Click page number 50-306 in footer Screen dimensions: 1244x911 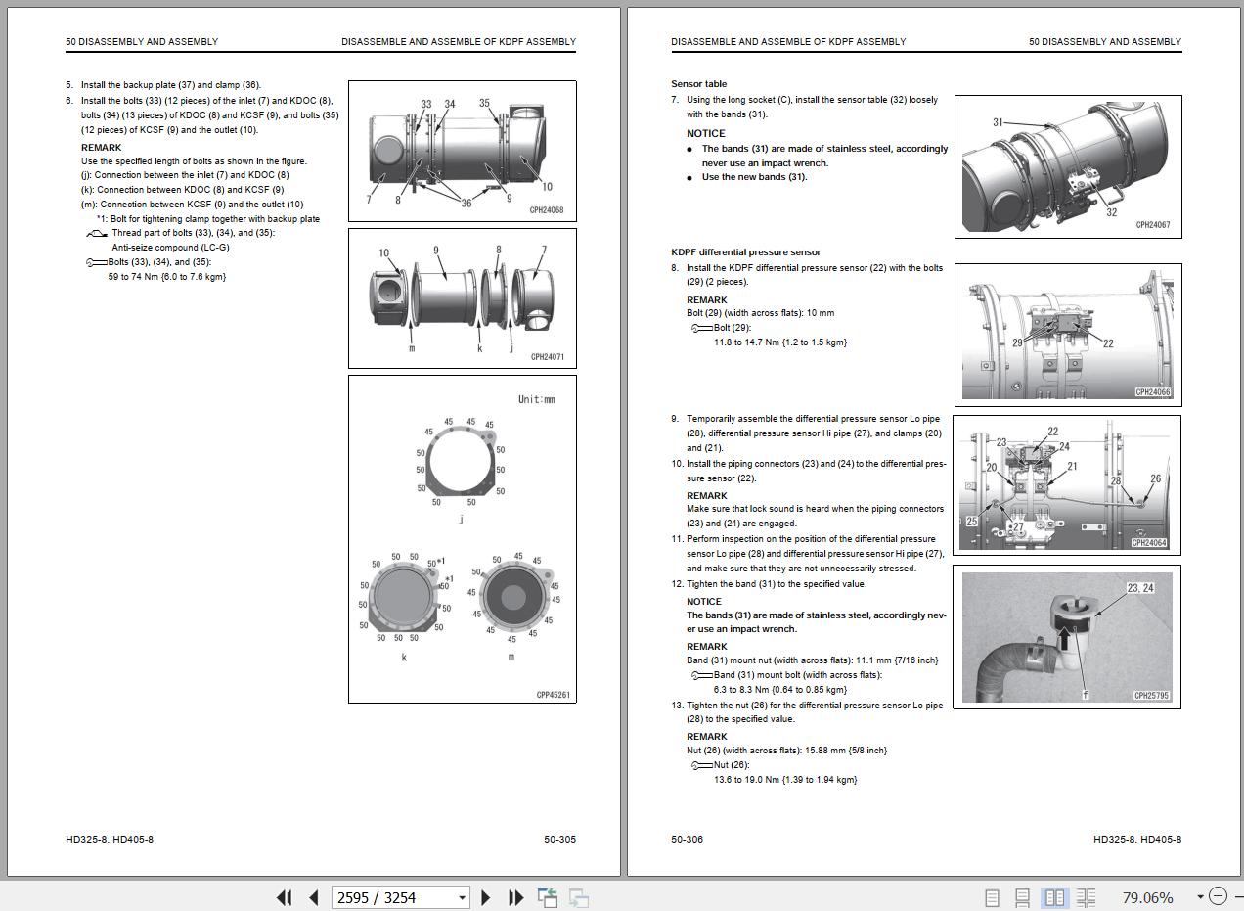[688, 840]
